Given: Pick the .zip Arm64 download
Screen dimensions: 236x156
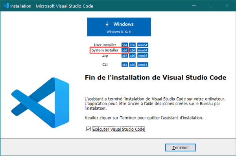Looking at the screenshot, I should click(142, 56).
